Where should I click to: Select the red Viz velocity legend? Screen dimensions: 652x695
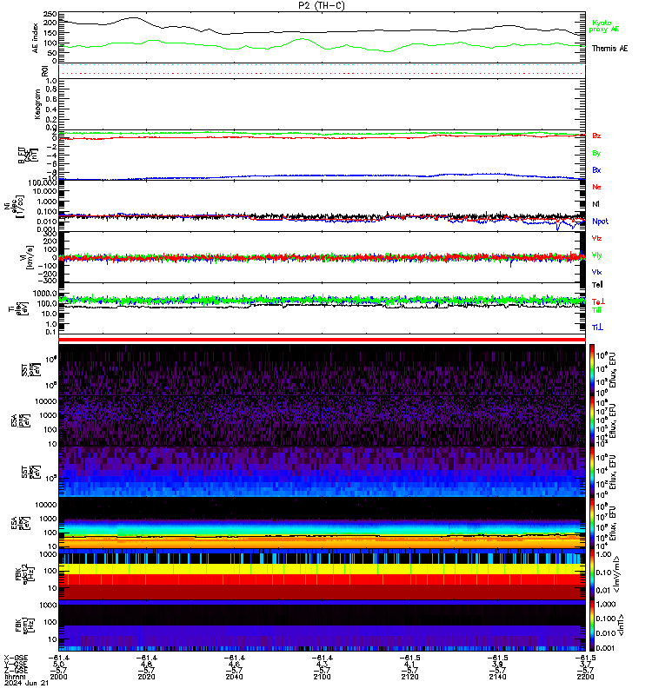pos(596,238)
